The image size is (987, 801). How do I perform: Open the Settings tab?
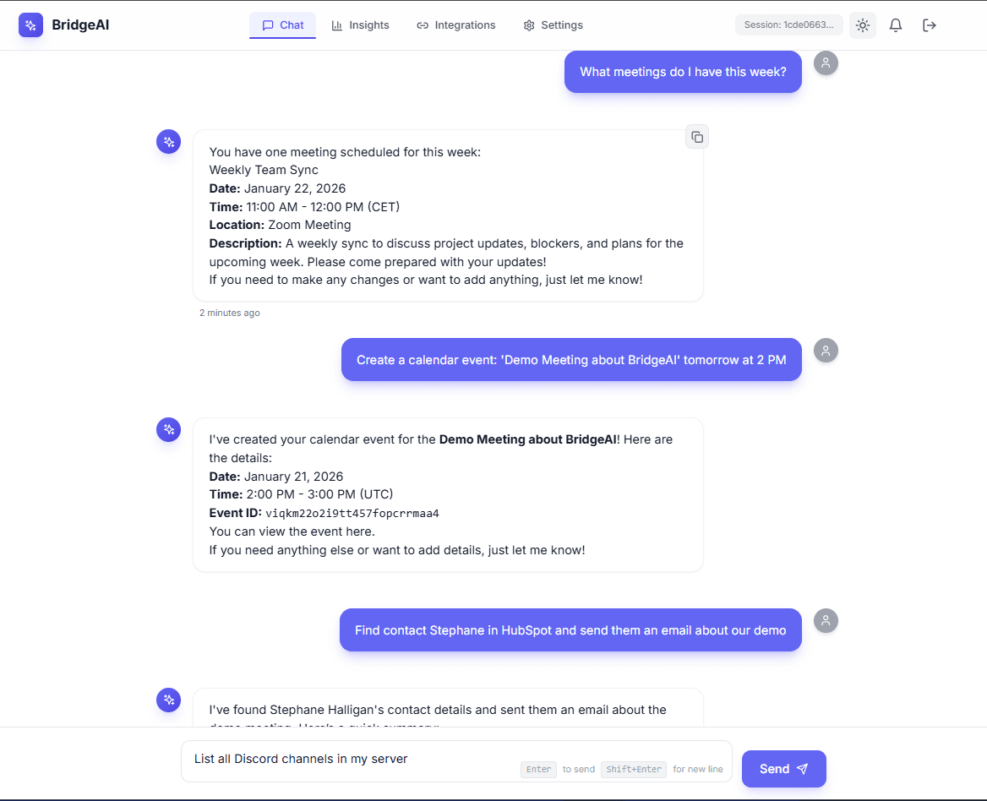pos(553,25)
